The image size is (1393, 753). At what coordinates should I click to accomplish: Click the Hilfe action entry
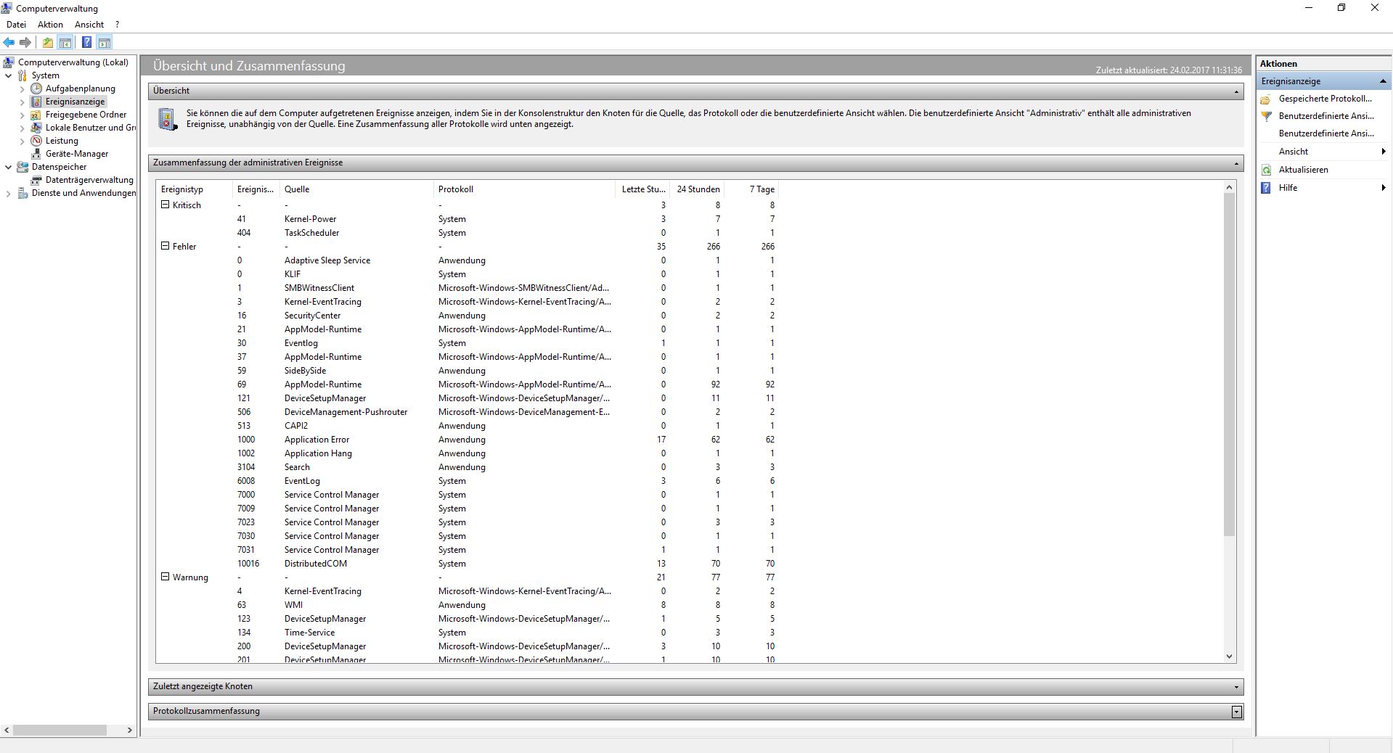click(x=1288, y=188)
